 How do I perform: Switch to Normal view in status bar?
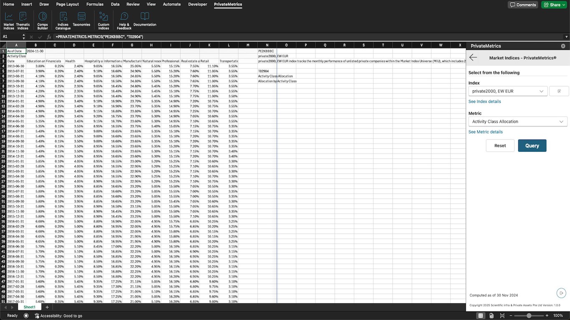[481, 316]
